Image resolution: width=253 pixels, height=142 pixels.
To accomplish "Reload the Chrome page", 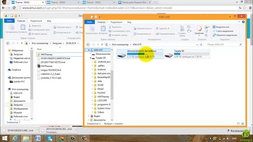I will tap(14, 8).
